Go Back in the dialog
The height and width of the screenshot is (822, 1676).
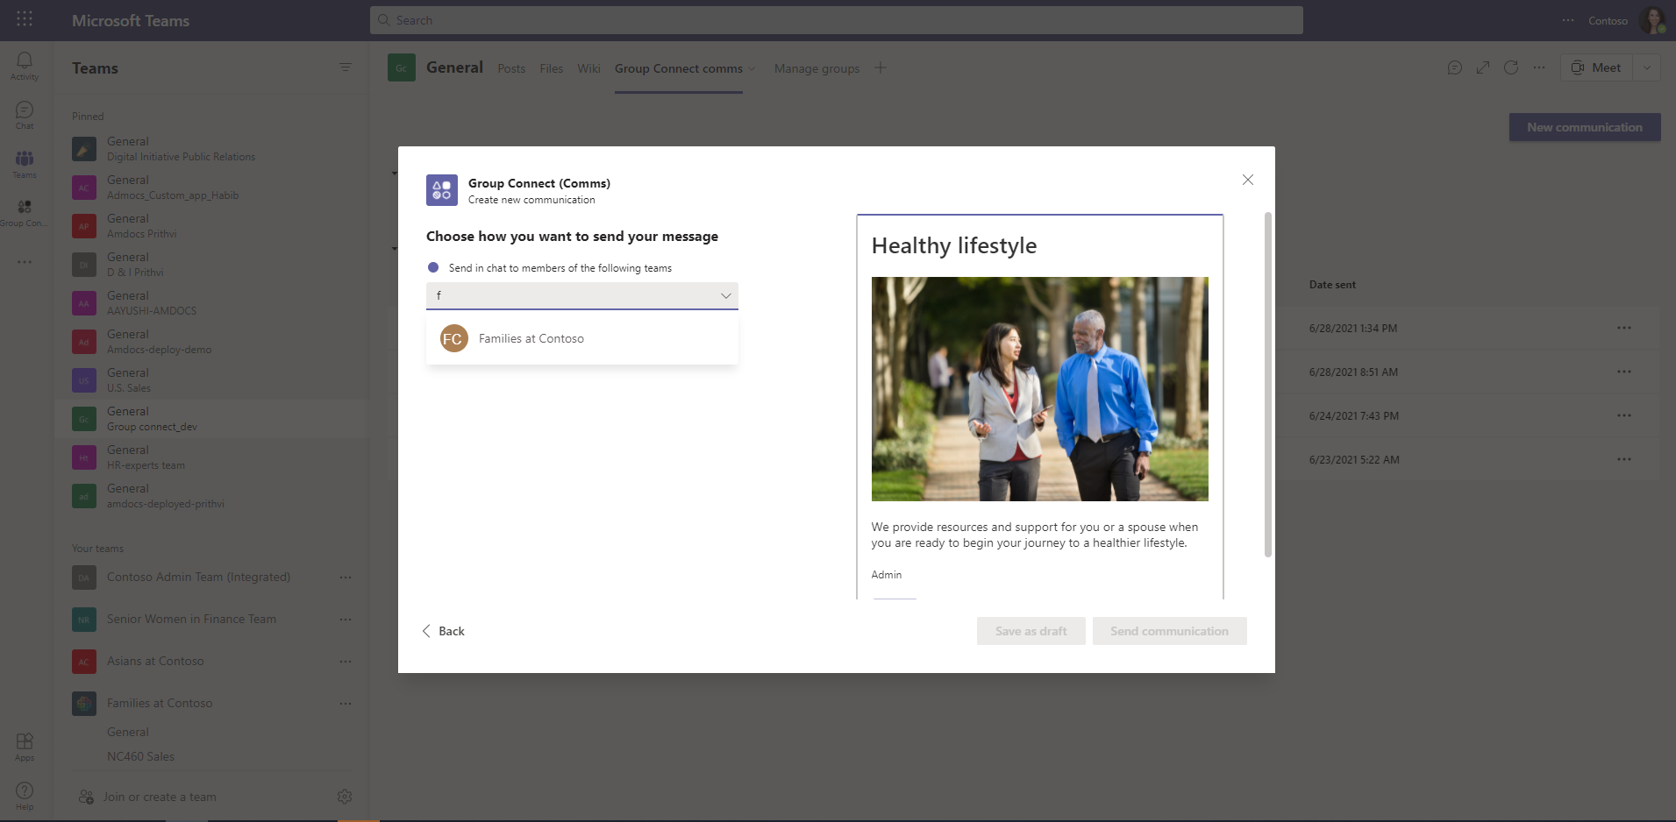pyautogui.click(x=444, y=631)
